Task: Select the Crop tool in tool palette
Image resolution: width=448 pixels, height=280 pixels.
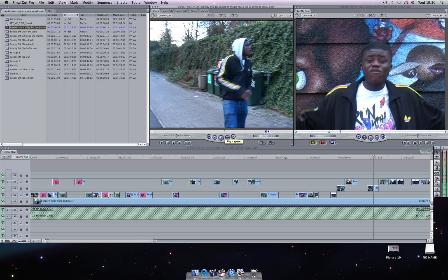Action: point(437,189)
